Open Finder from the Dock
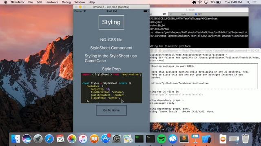Image resolution: width=261 pixels, height=146 pixels. coord(15,139)
